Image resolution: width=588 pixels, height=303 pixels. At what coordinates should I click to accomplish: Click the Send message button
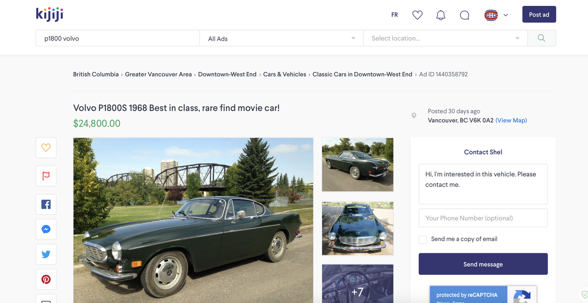pyautogui.click(x=483, y=264)
